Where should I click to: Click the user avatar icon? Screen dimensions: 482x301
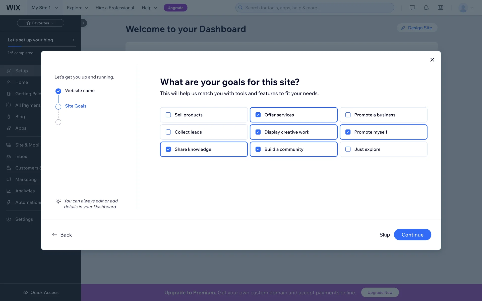[463, 8]
